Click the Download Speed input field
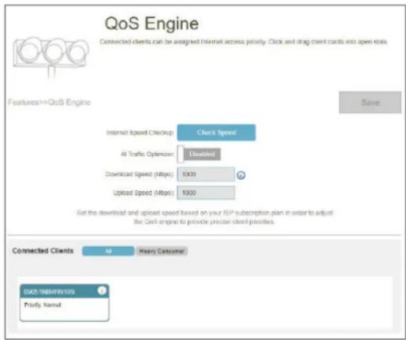 [206, 174]
